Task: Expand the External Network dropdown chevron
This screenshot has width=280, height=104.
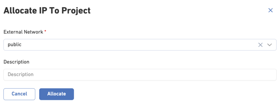Action: coord(269,45)
